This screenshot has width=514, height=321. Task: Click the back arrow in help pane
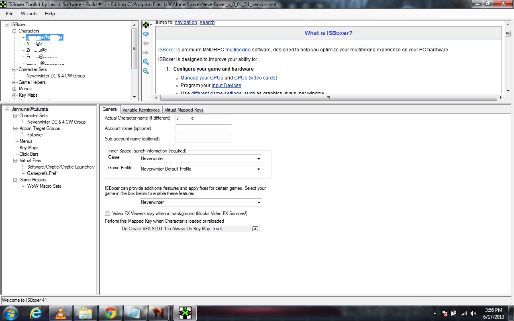pyautogui.click(x=146, y=43)
